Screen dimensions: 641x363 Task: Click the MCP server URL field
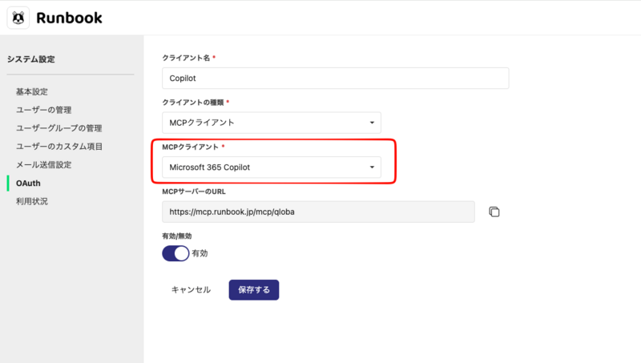318,212
